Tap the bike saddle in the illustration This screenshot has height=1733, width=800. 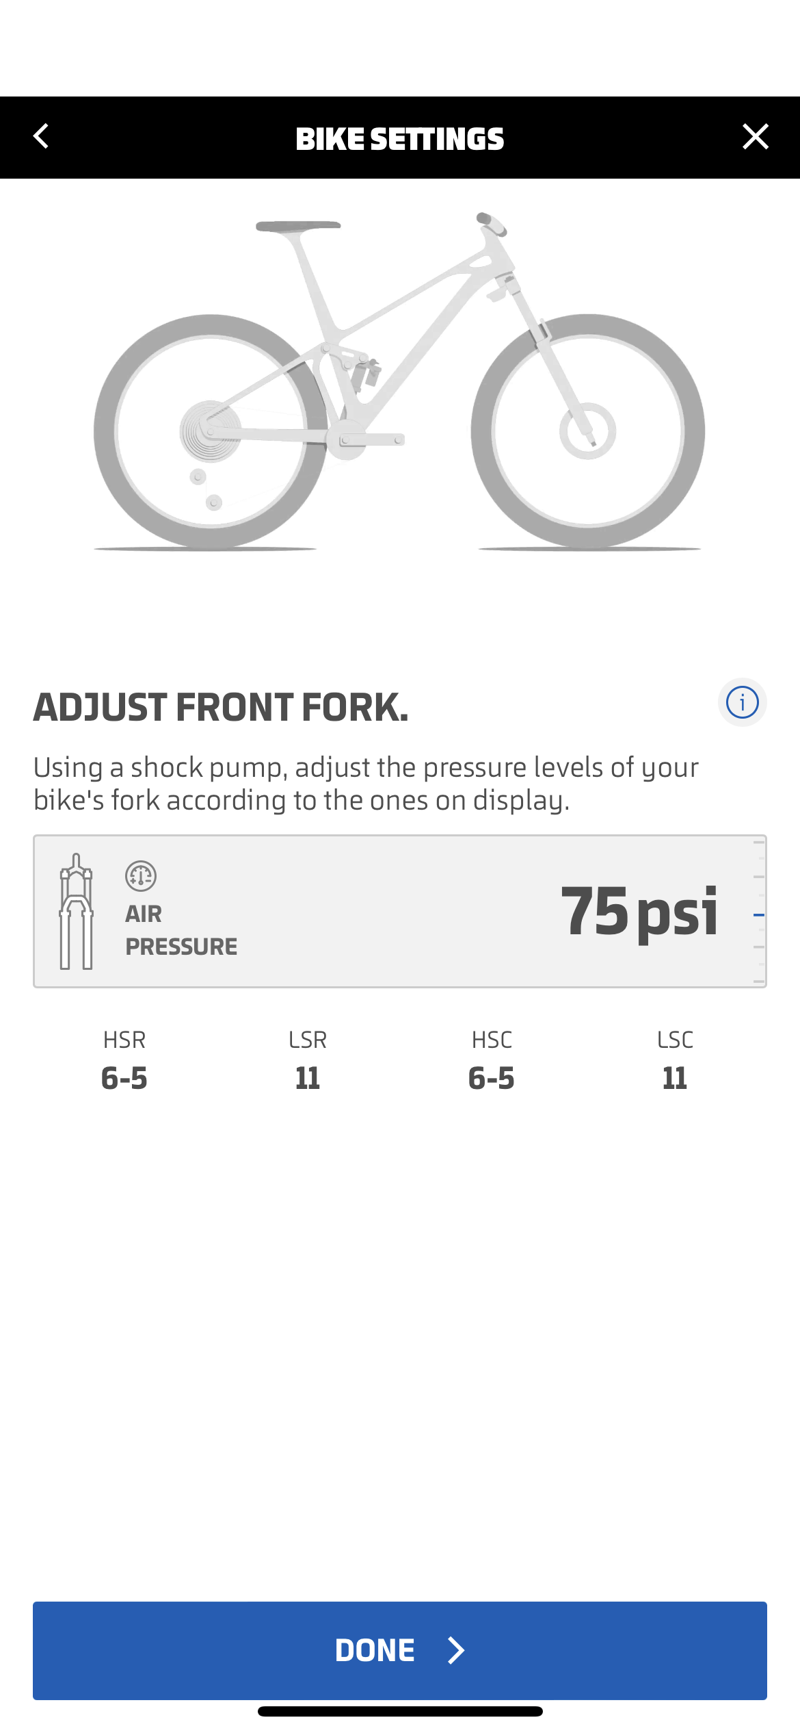(x=298, y=226)
